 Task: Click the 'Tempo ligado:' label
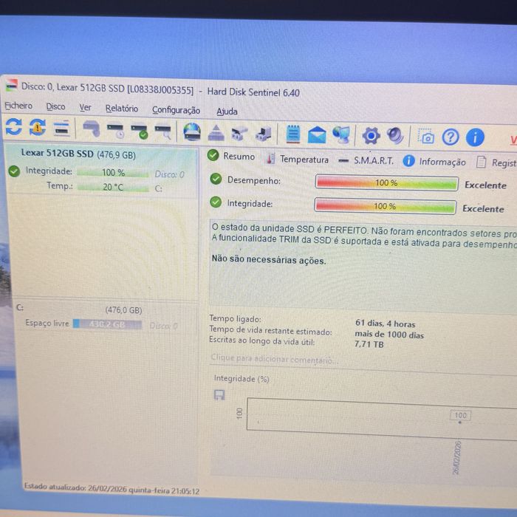235,318
